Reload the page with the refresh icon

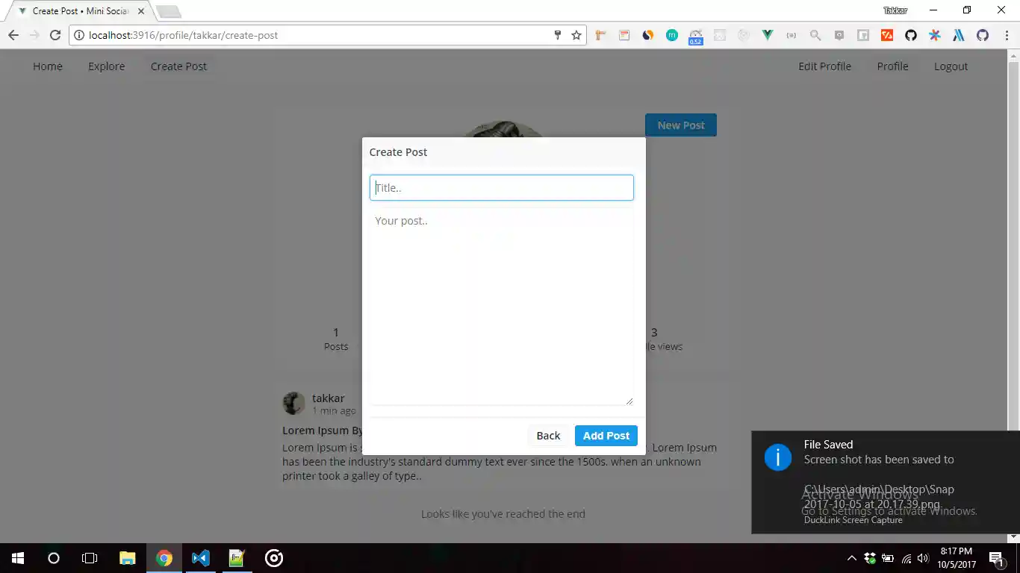(55, 35)
